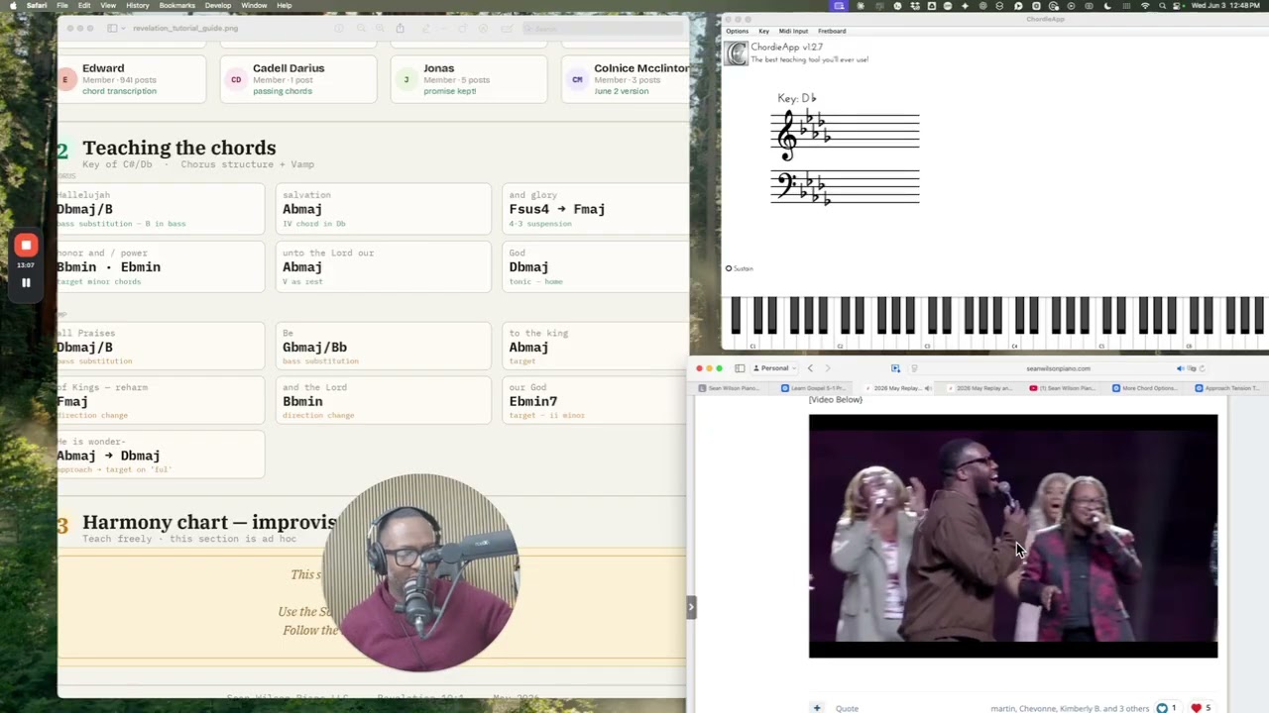Click the Quote link below the video

[847, 708]
